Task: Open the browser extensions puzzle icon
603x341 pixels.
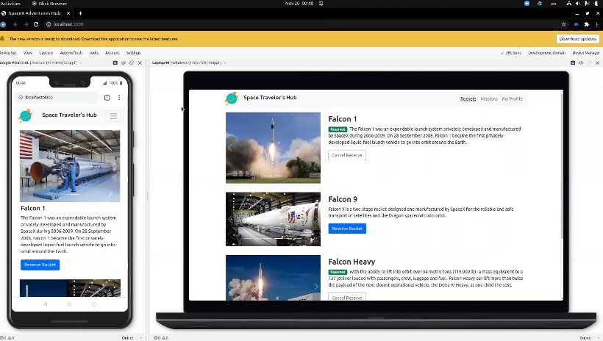Action: pyautogui.click(x=587, y=24)
